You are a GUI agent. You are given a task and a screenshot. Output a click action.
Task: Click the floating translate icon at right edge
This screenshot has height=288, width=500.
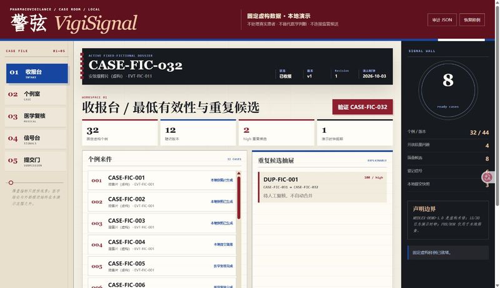click(x=487, y=177)
